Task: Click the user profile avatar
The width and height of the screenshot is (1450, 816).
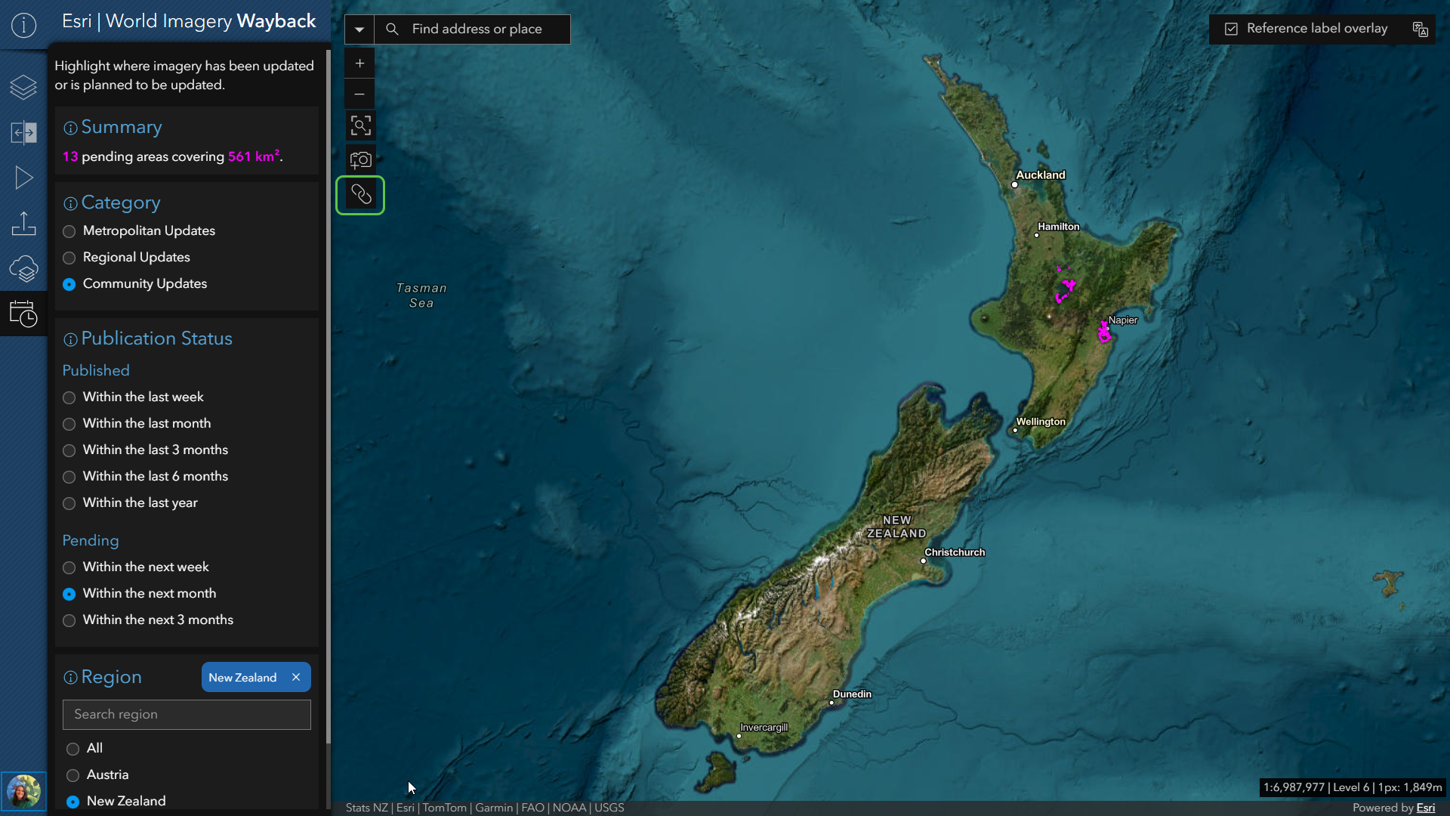Action: 23,792
